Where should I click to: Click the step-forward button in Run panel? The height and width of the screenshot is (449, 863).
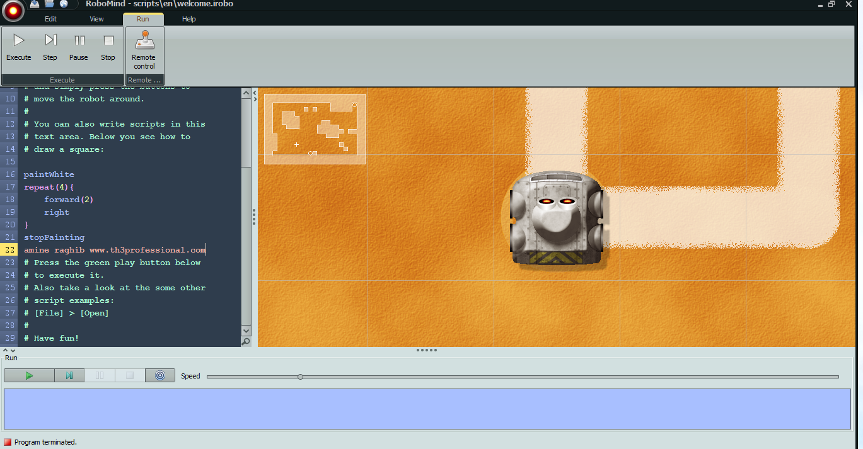coord(69,375)
